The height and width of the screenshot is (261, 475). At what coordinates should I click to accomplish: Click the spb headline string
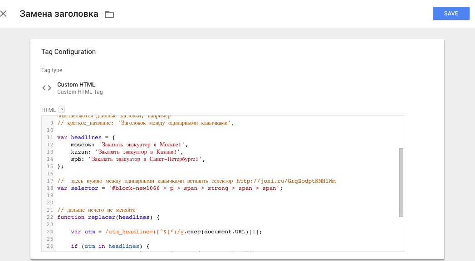147,159
